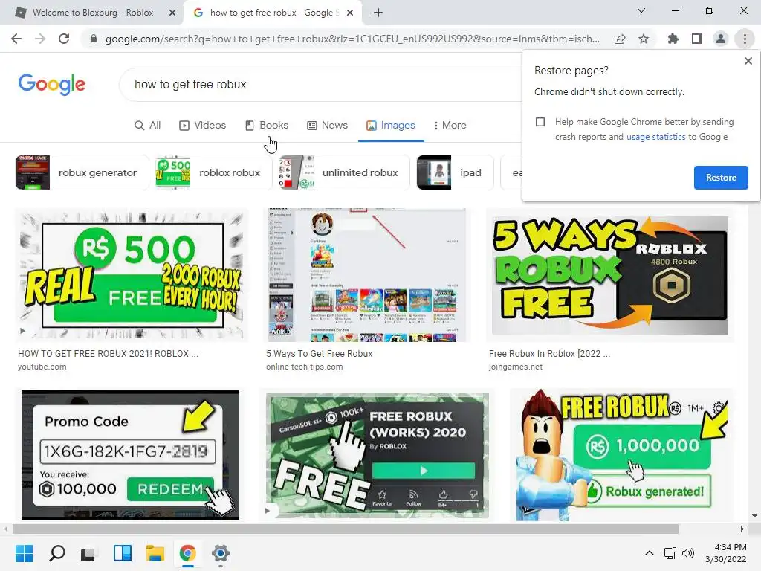Select the roblox robux suggestion chip

213,172
